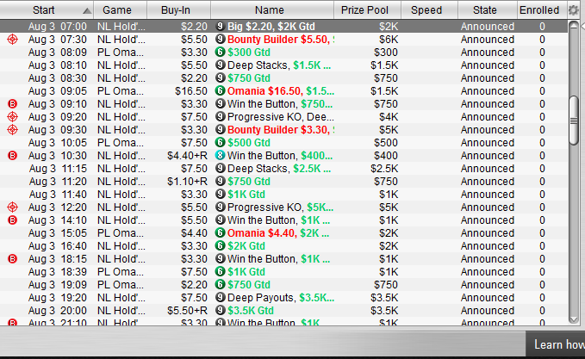Select Win the Button $400 tournament
The width and height of the screenshot is (585, 359).
pos(280,156)
